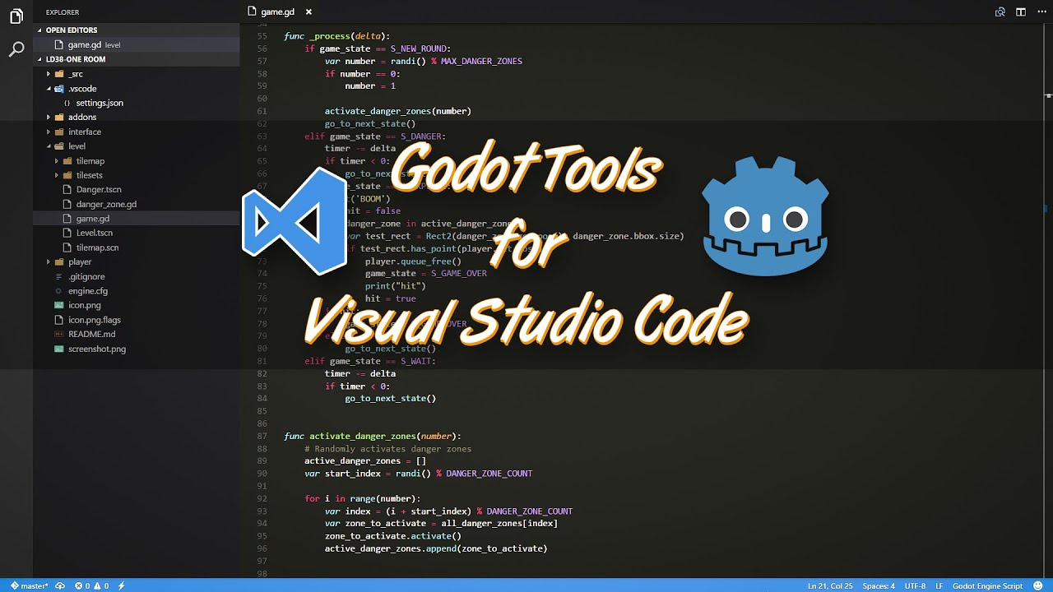This screenshot has width=1053, height=592.
Task: Open danger_zone.gd in the explorer
Action: pyautogui.click(x=136, y=204)
